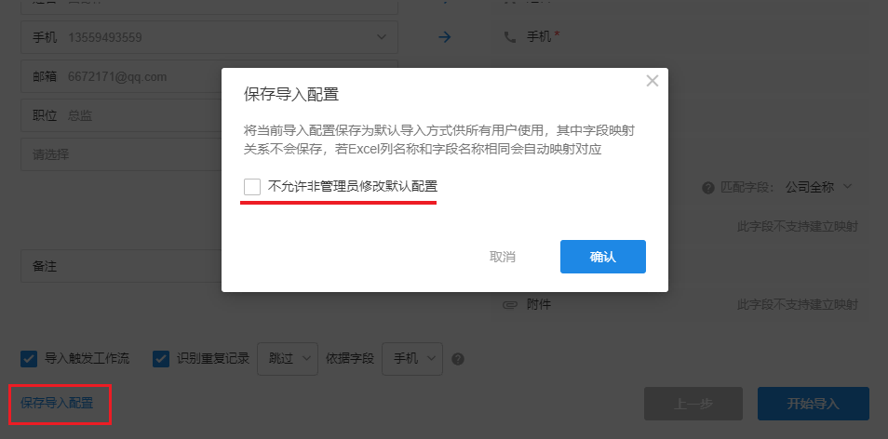The width and height of the screenshot is (888, 439).
Task: Close the 保存导入配置 dialog with X
Action: click(x=652, y=81)
